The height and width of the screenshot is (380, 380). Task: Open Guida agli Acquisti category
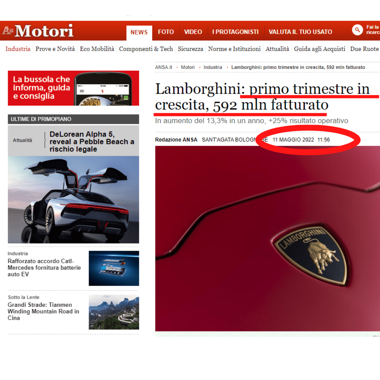pos(319,49)
